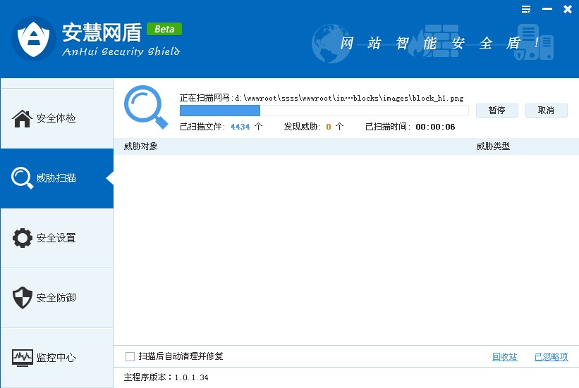Click the scanning file path text
The image size is (579, 388).
point(322,98)
